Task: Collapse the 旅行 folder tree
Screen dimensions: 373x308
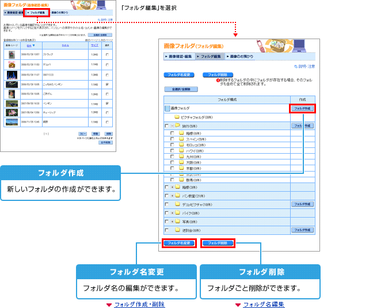Action: point(172,125)
